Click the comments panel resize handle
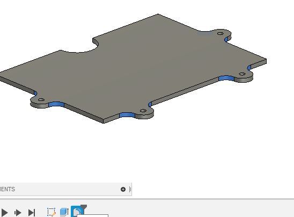 coord(130,189)
